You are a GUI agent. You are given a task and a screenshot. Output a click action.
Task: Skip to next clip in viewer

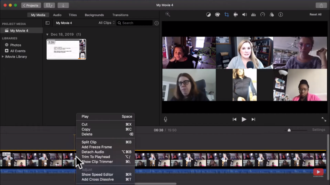tap(253, 119)
